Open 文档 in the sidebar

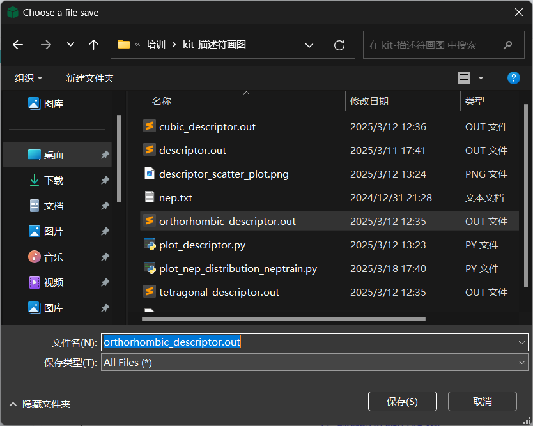point(46,206)
